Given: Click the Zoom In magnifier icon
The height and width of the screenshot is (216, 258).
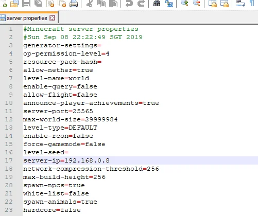Looking at the screenshot, I should [x=184, y=3].
